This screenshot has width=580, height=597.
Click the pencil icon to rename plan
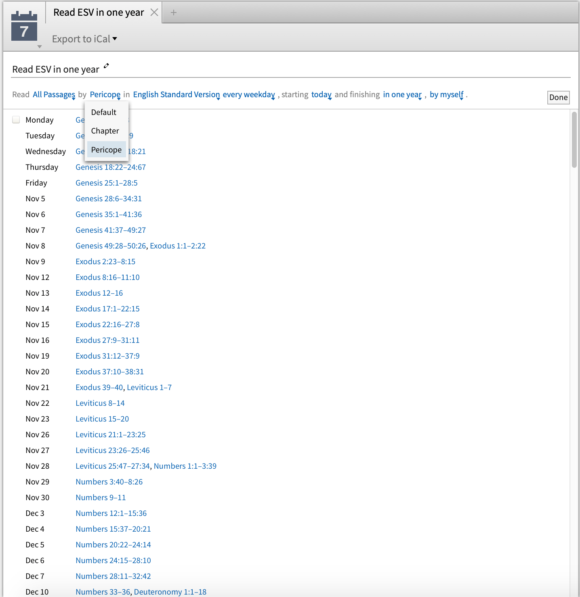[106, 66]
